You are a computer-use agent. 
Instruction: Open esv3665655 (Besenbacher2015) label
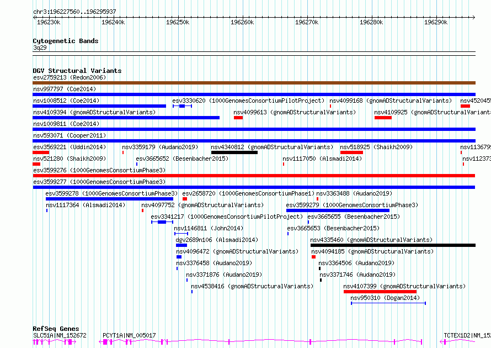tap(354, 217)
